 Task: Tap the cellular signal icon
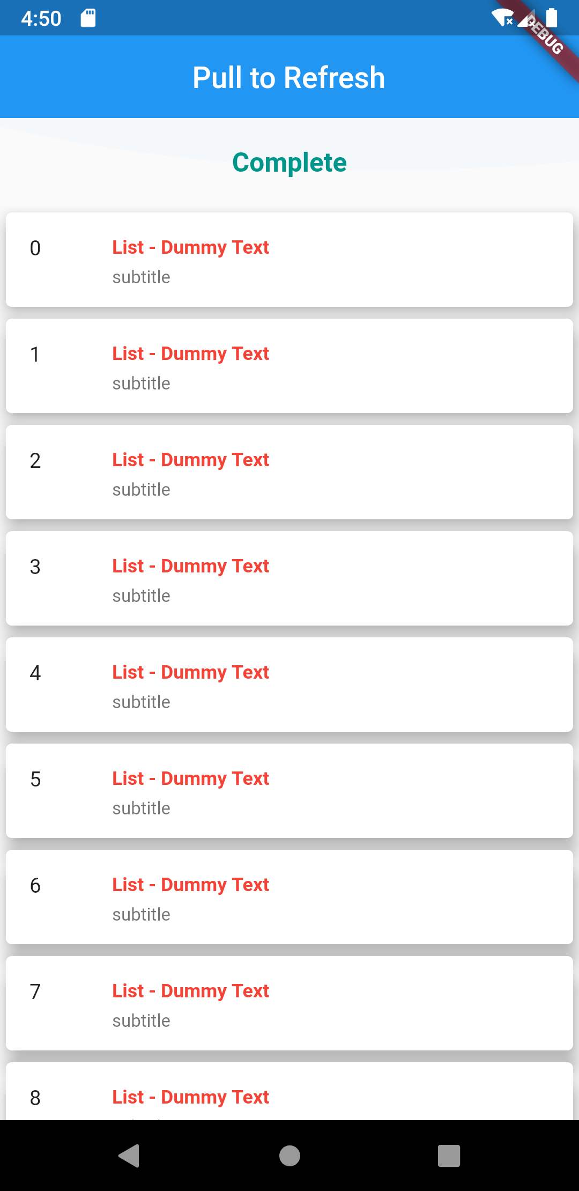pos(524,21)
